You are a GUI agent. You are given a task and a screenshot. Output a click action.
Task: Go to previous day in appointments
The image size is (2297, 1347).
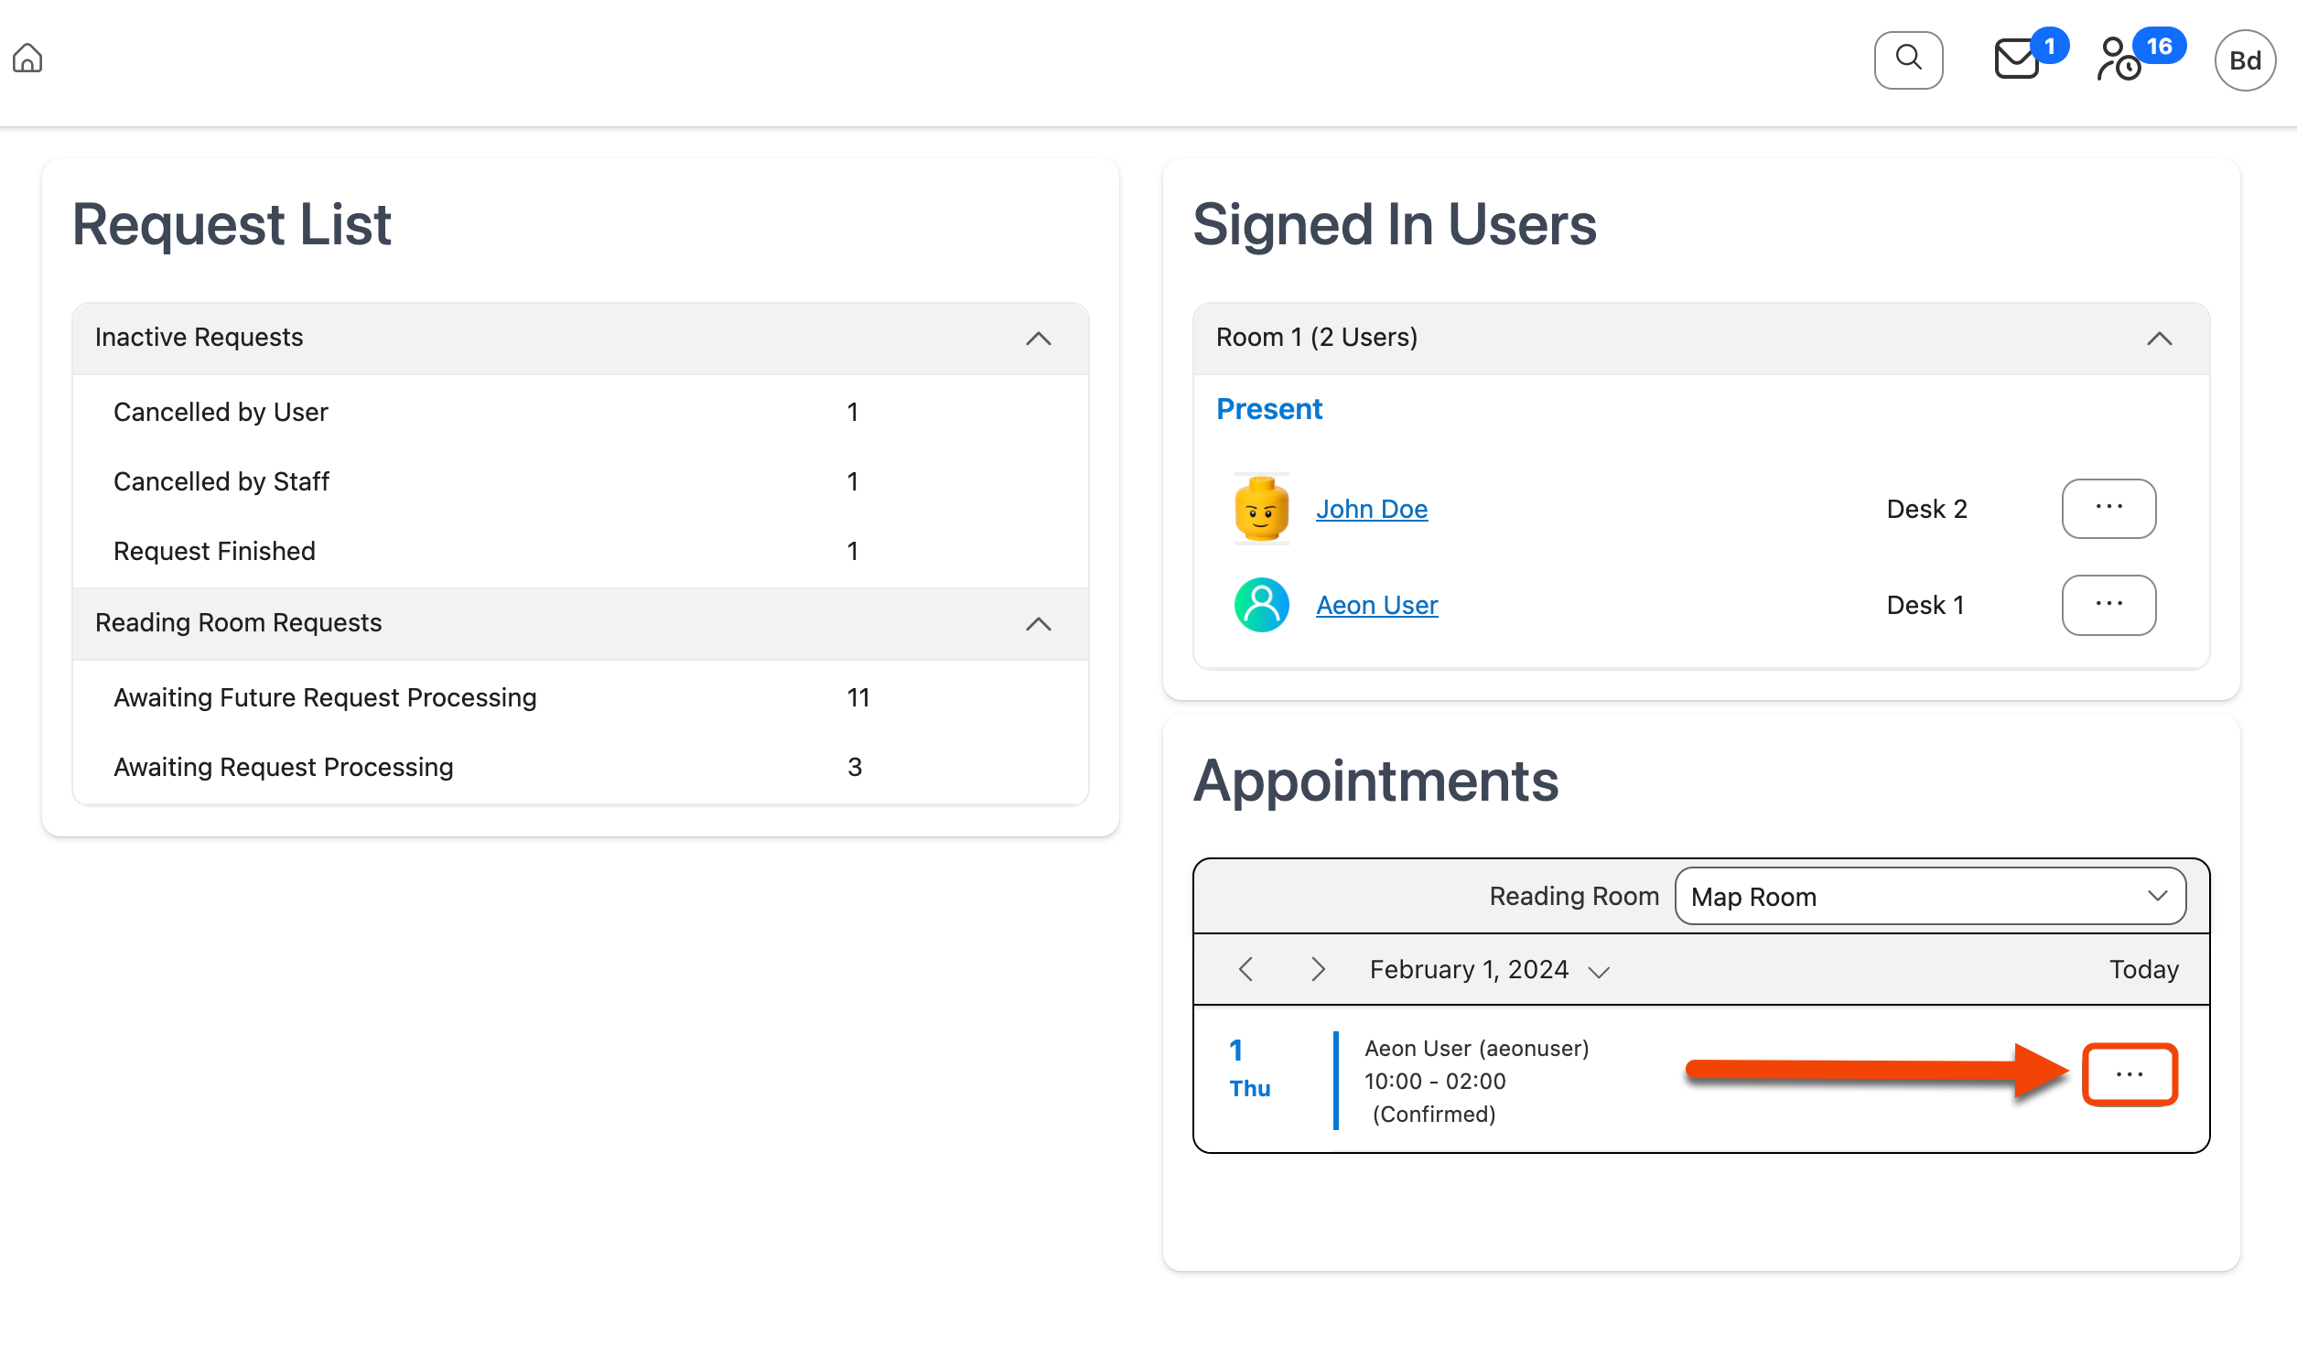coord(1246,970)
